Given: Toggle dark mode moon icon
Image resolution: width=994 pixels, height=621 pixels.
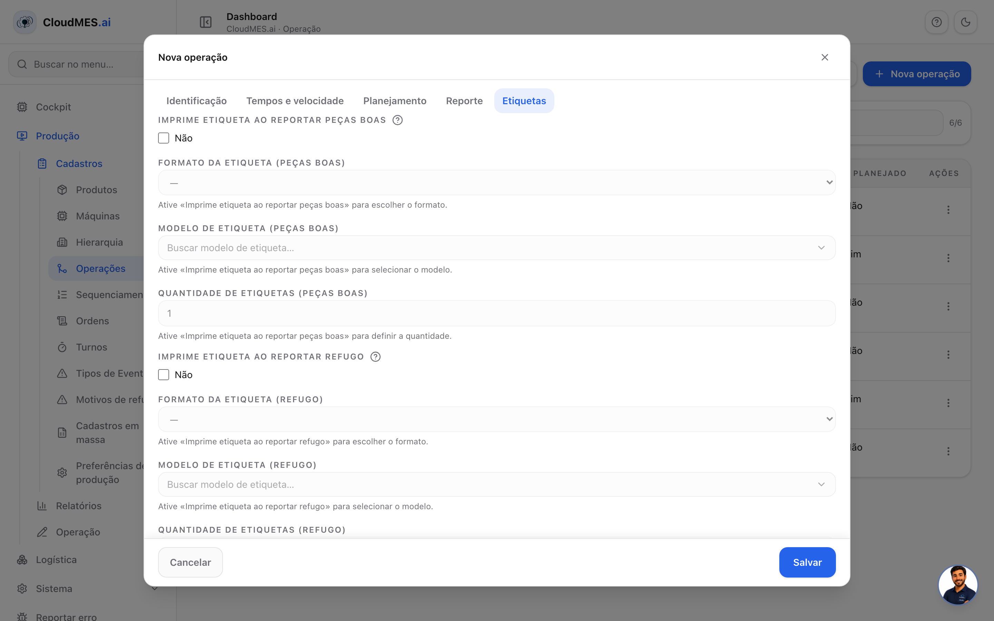Looking at the screenshot, I should 965,22.
